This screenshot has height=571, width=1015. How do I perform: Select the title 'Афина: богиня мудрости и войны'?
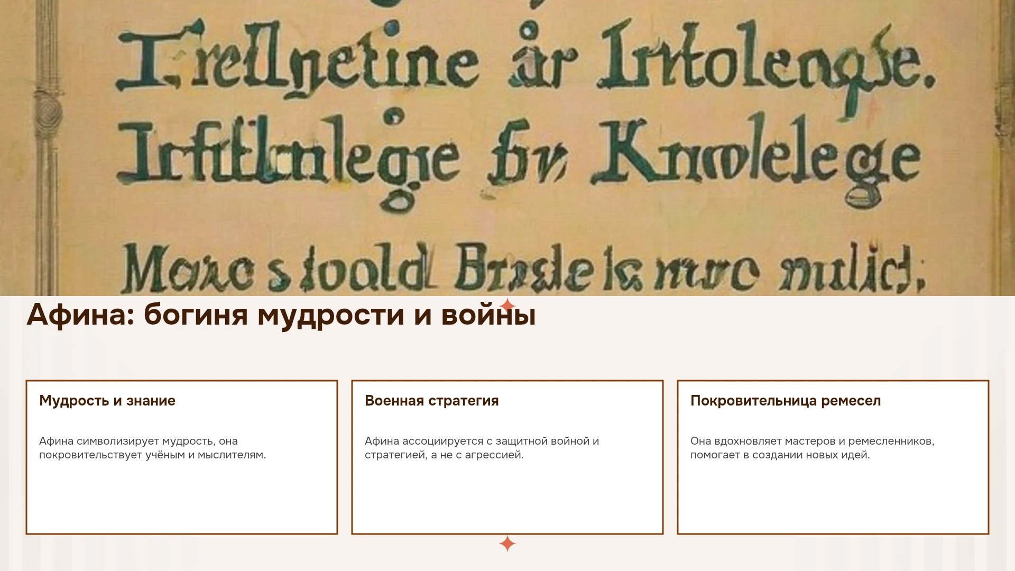(281, 315)
